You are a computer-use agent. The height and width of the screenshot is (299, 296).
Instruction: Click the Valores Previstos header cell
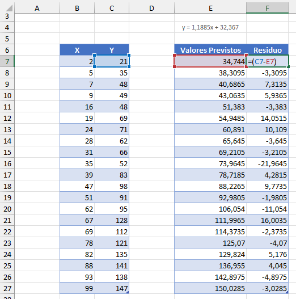[210, 50]
